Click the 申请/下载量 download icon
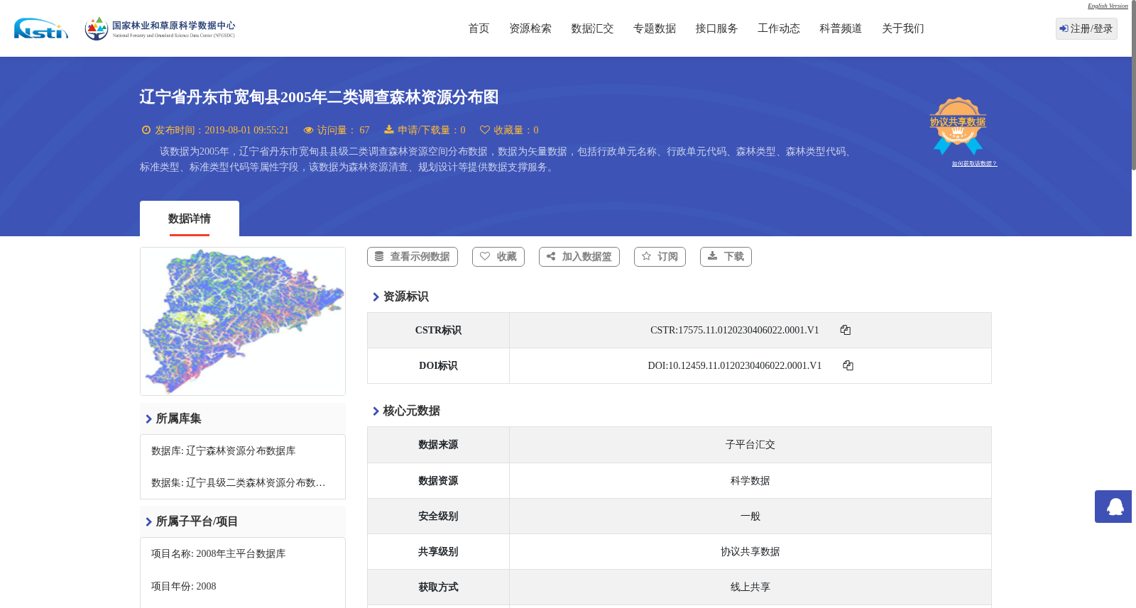Screen dimensions: 1136x608 click(x=389, y=130)
